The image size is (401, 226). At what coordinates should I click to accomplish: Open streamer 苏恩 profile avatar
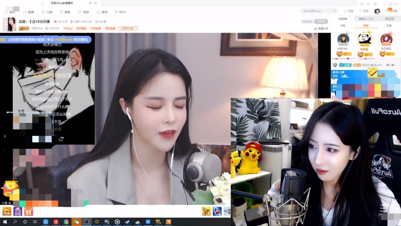(9, 24)
